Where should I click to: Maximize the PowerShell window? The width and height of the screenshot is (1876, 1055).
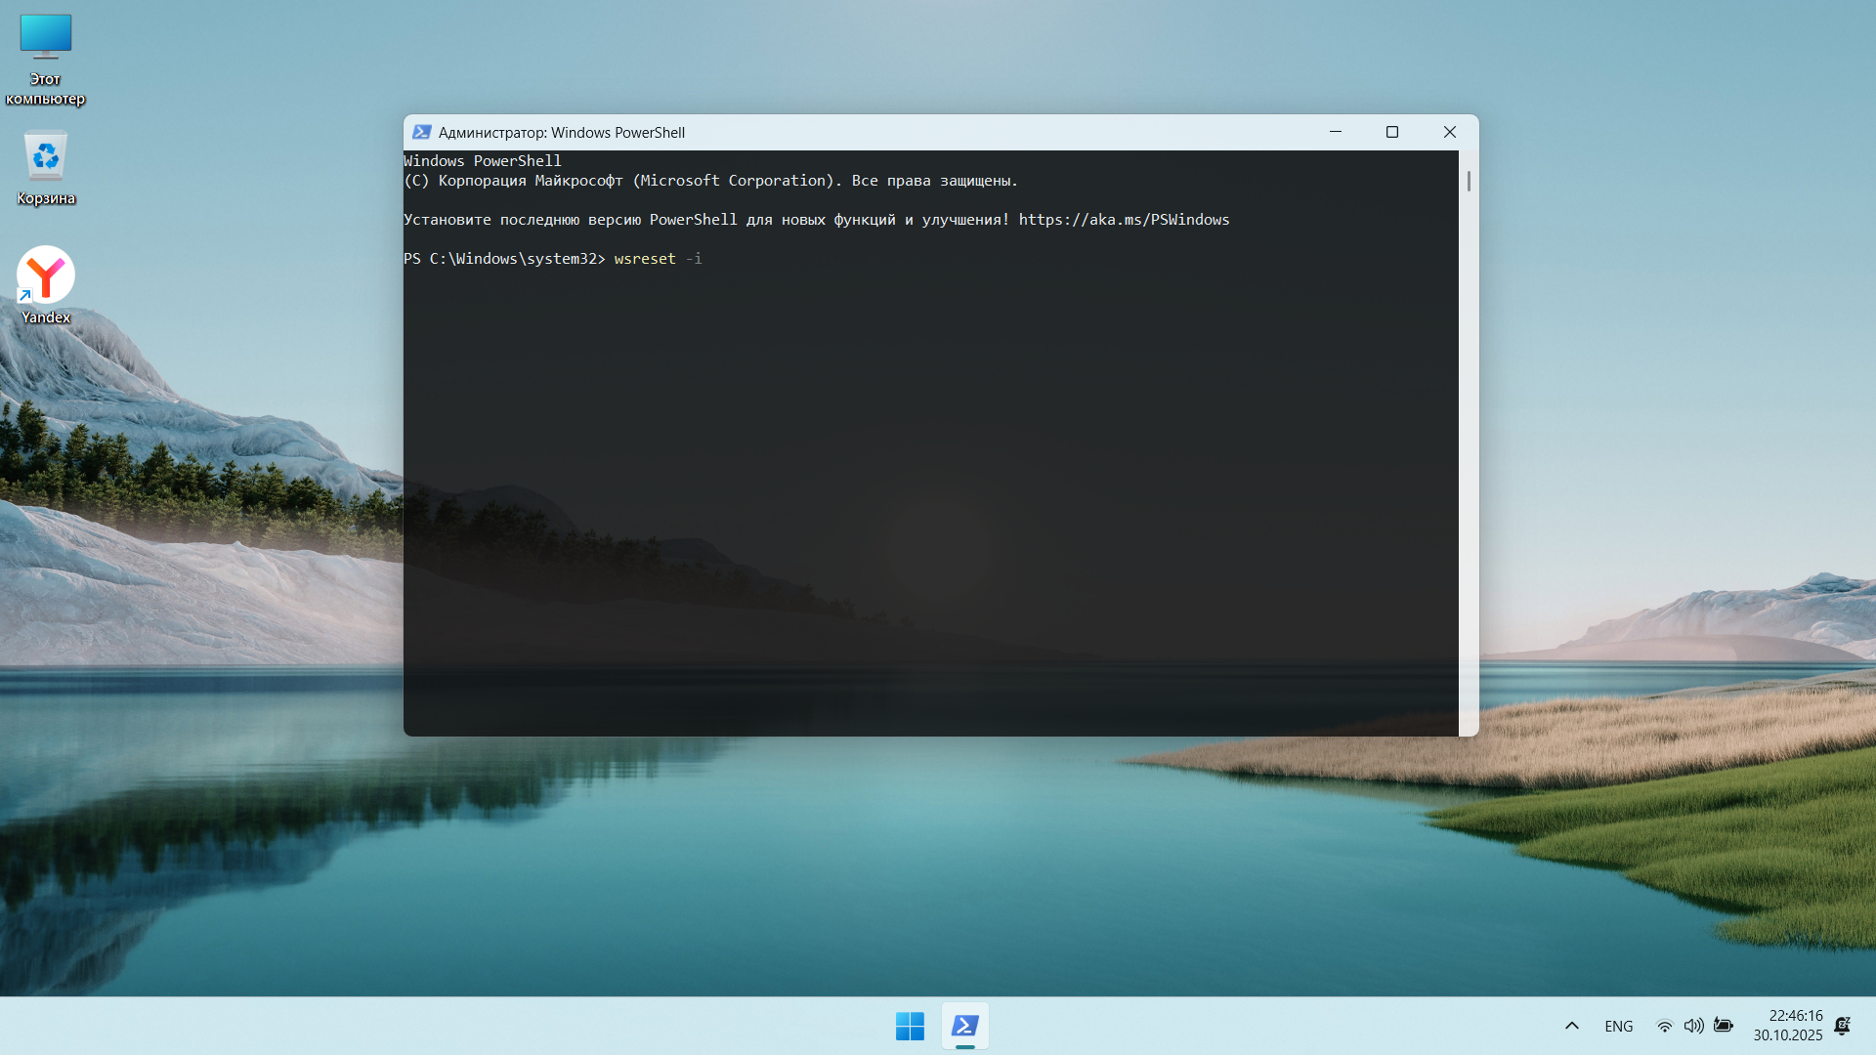pos(1392,132)
